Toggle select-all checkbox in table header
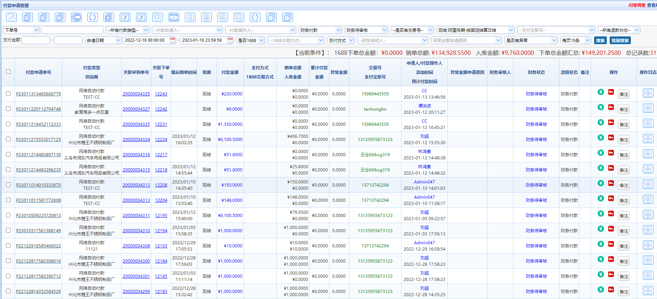 pos(8,72)
